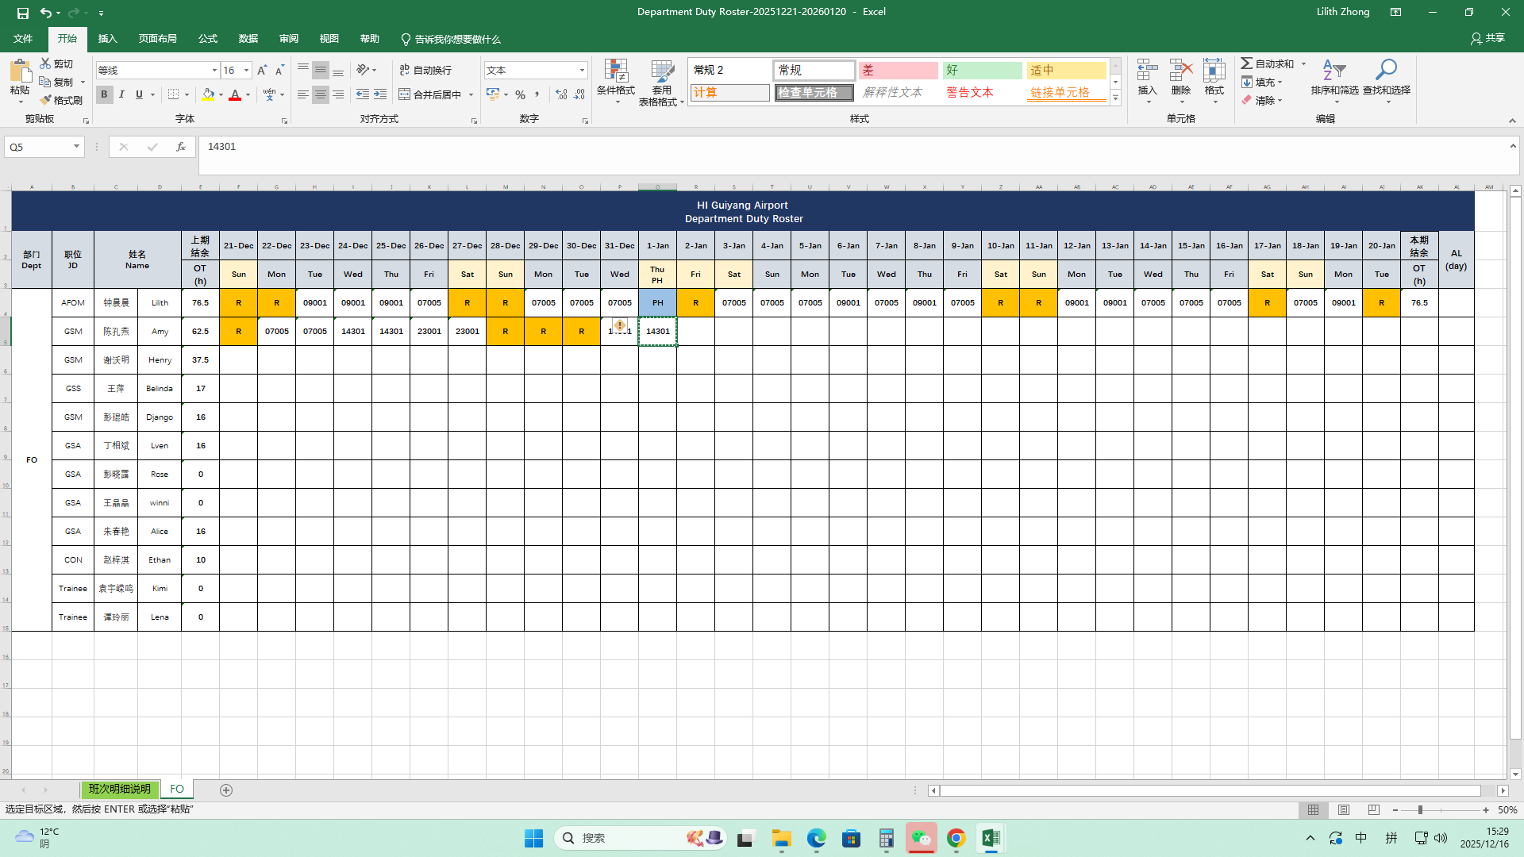Toggle Bold formatting
This screenshot has width=1524, height=857.
[x=104, y=94]
